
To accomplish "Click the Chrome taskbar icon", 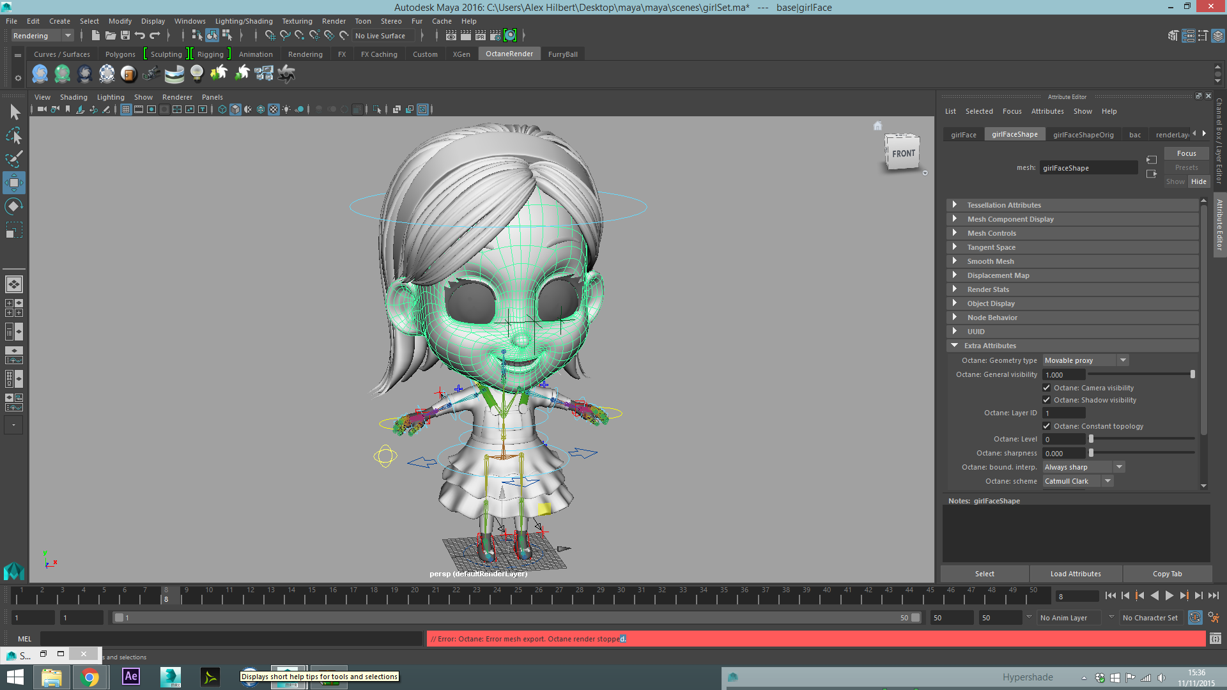I will pos(90,677).
